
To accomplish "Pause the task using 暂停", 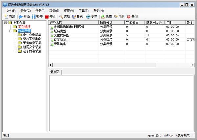I will 37,16.
